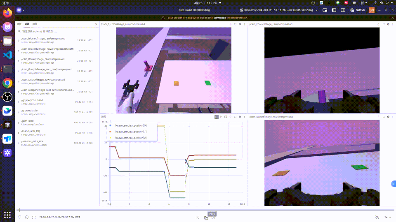Seek backward with the previous-frame icon

tap(198, 217)
